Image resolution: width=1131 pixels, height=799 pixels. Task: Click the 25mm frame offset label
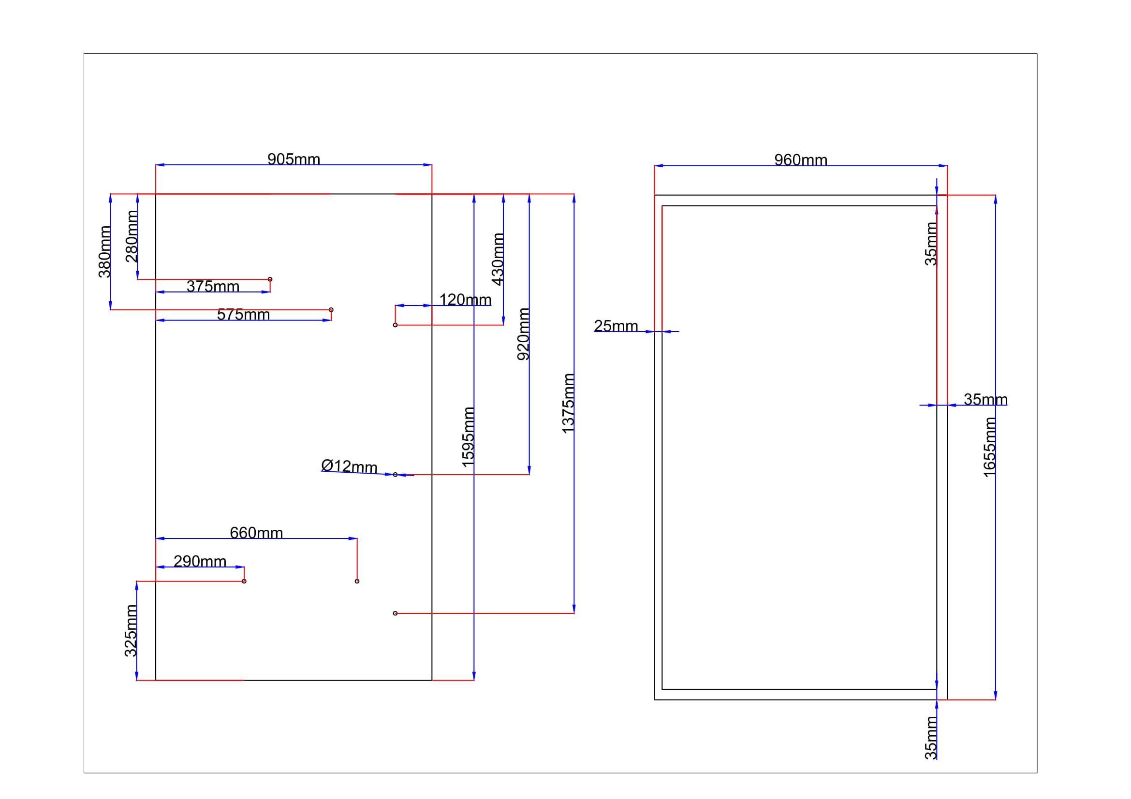(616, 325)
